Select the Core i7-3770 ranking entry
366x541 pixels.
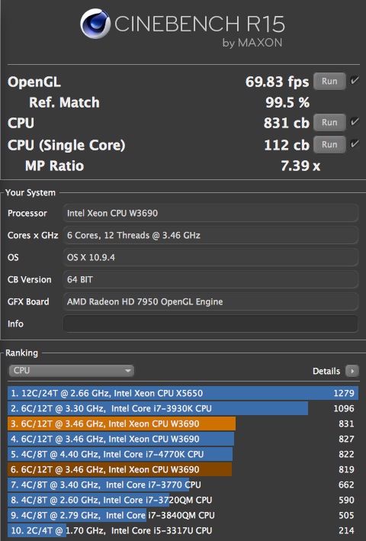pos(183,485)
